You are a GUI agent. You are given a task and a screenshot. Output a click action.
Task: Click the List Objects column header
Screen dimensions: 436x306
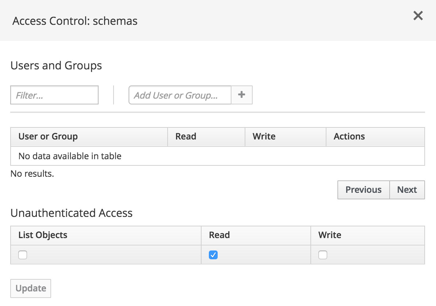[106, 235]
